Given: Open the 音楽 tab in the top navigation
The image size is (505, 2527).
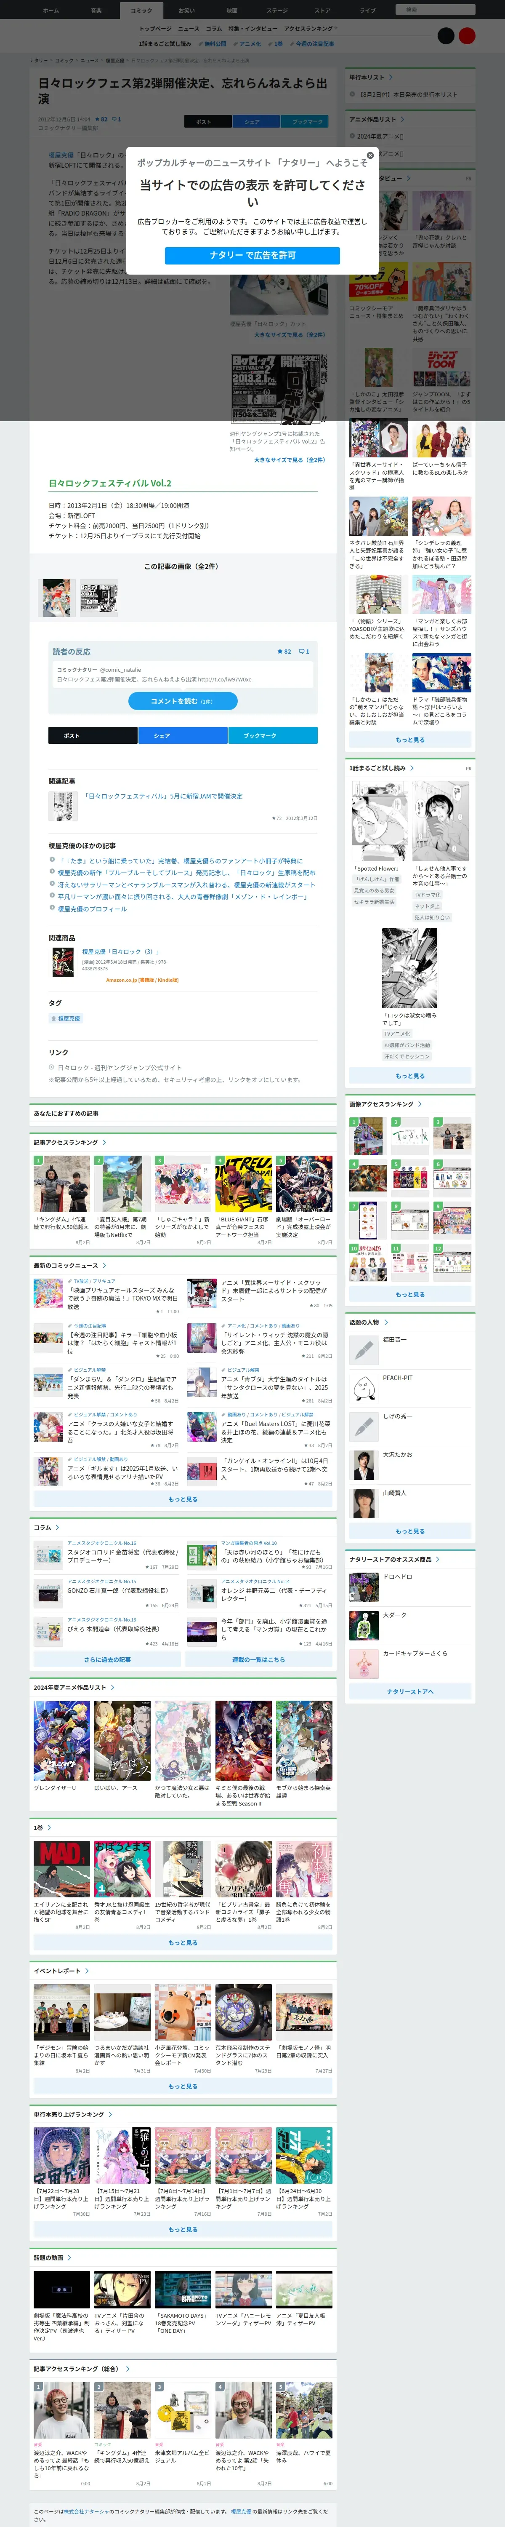Looking at the screenshot, I should [96, 10].
